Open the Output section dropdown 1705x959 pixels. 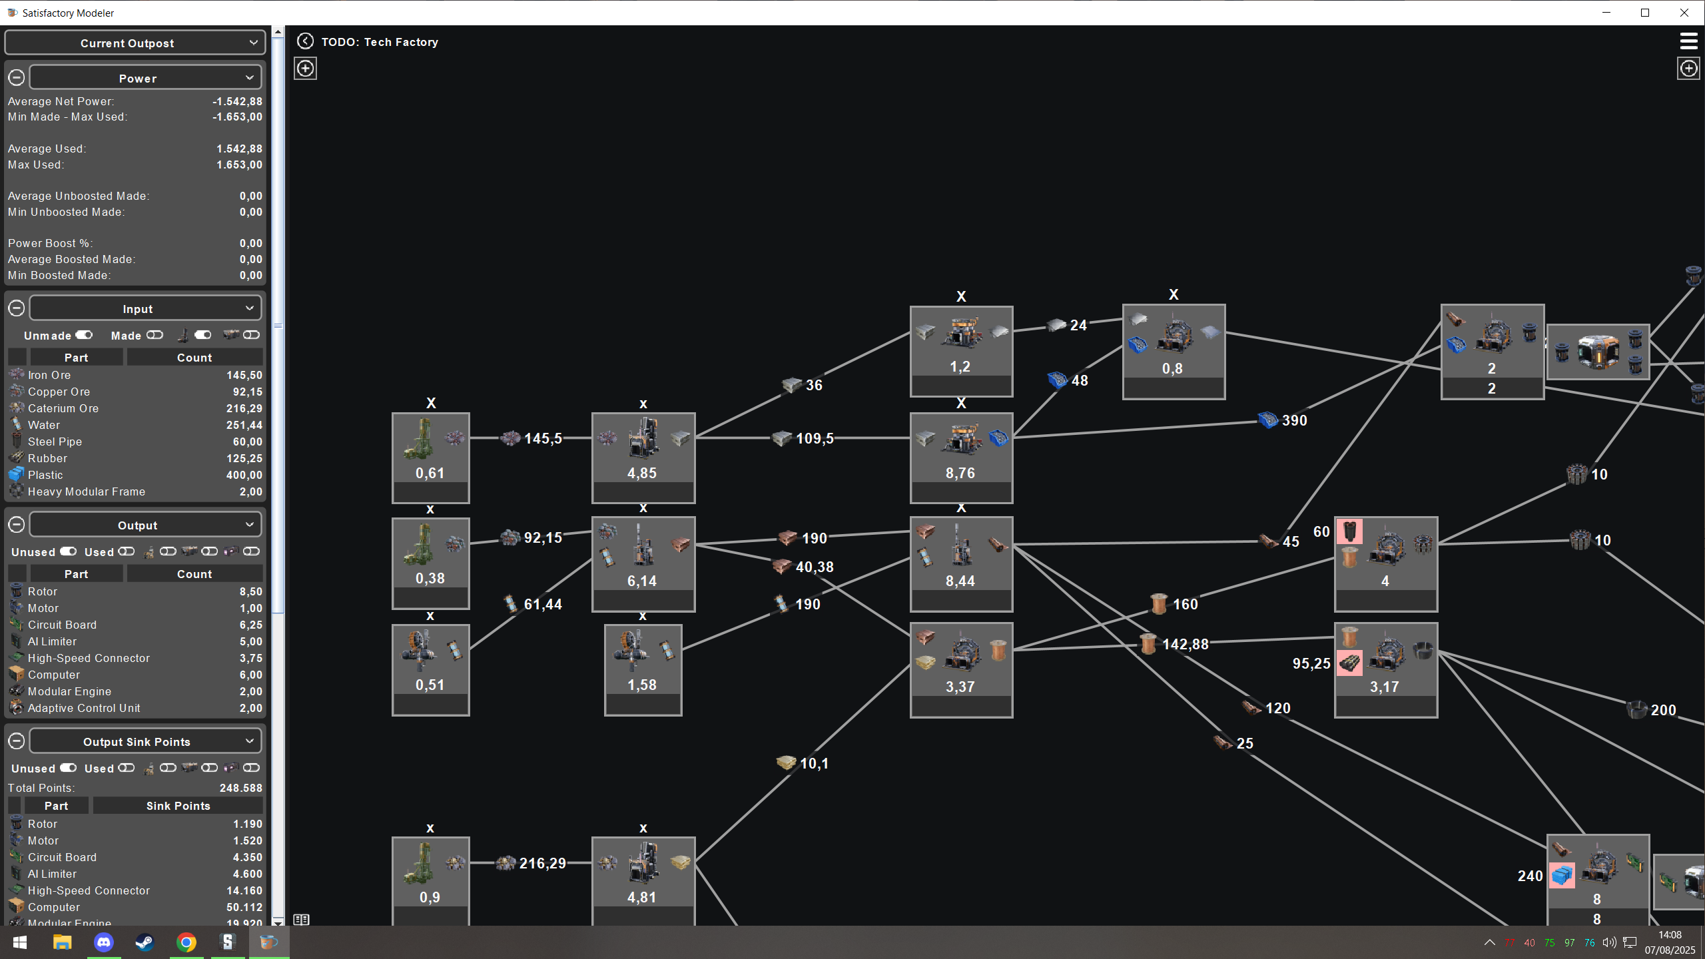[145, 525]
